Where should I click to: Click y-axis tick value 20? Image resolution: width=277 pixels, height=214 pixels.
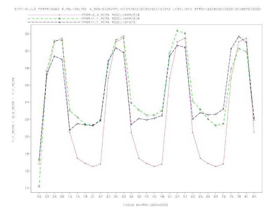pyautogui.click(x=27, y=136)
